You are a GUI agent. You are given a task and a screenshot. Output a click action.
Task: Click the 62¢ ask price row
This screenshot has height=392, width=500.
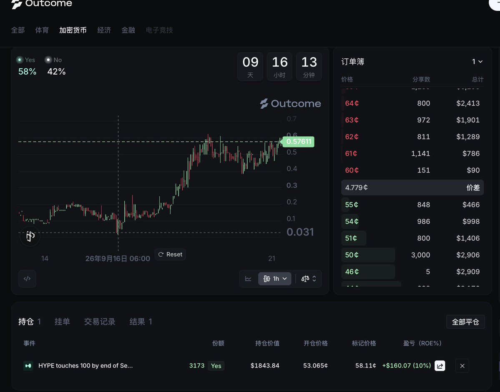412,137
